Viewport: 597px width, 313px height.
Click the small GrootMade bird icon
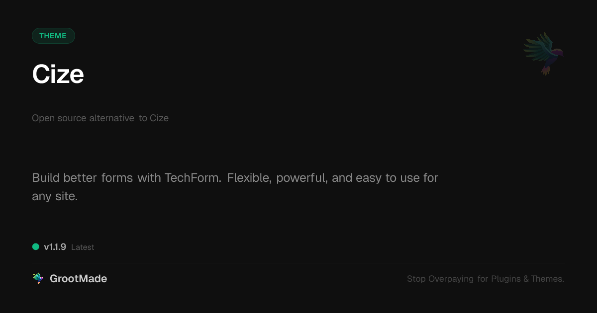[38, 279]
